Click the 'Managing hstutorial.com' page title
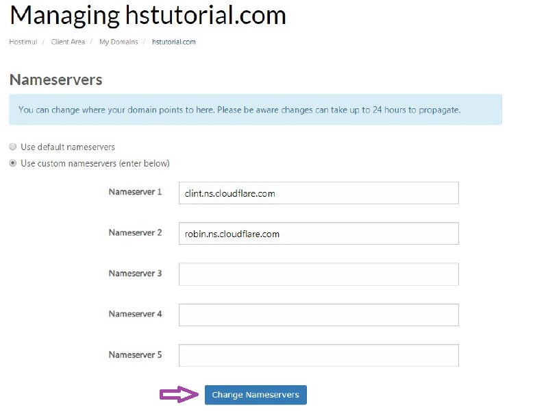The height and width of the screenshot is (414, 548). coord(148,15)
